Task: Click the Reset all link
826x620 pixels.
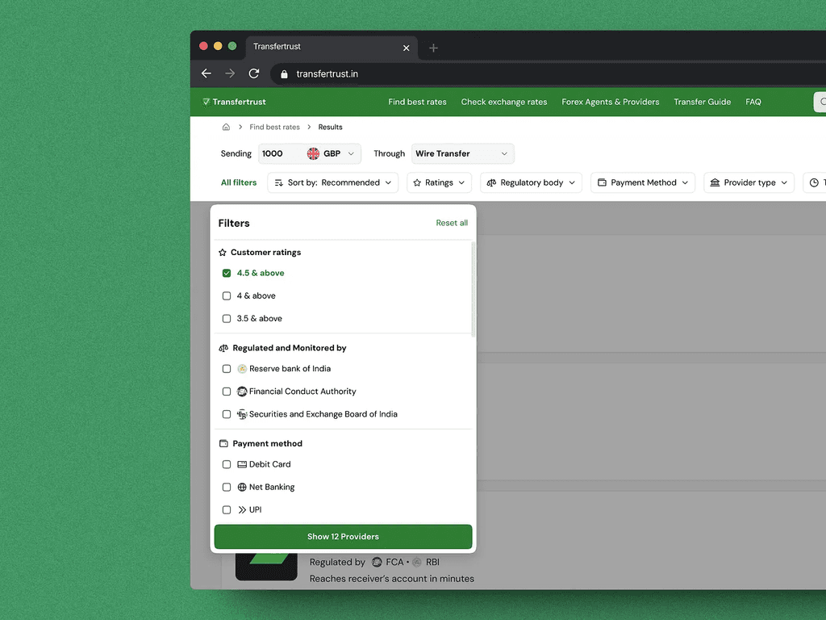Action: point(452,223)
